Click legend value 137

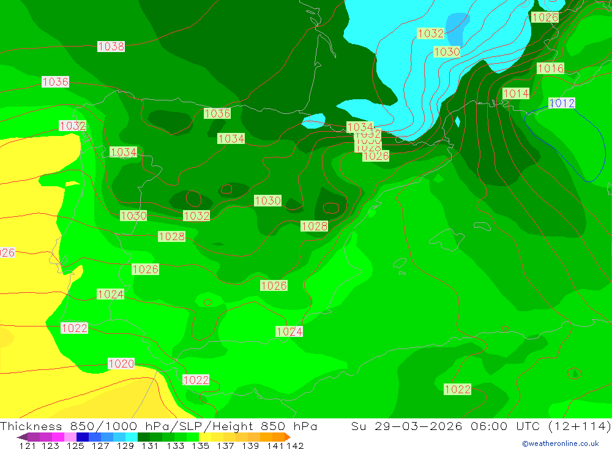click(x=225, y=446)
